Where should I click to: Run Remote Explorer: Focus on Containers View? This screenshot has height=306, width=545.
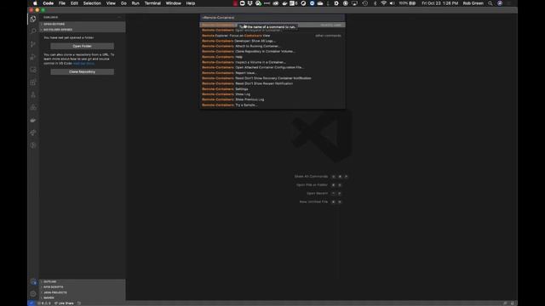(272, 36)
